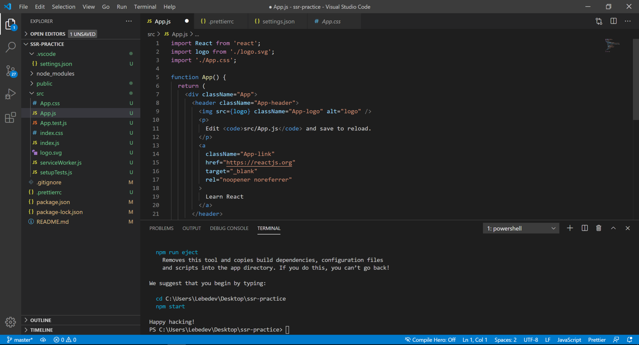639x345 pixels.
Task: Open the Extensions view icon
Action: click(x=11, y=117)
